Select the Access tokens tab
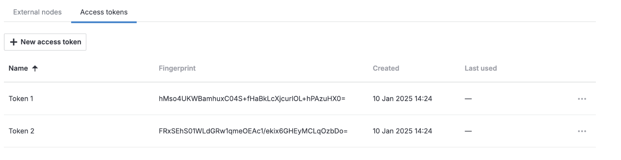This screenshot has width=621, height=160. pyautogui.click(x=104, y=12)
